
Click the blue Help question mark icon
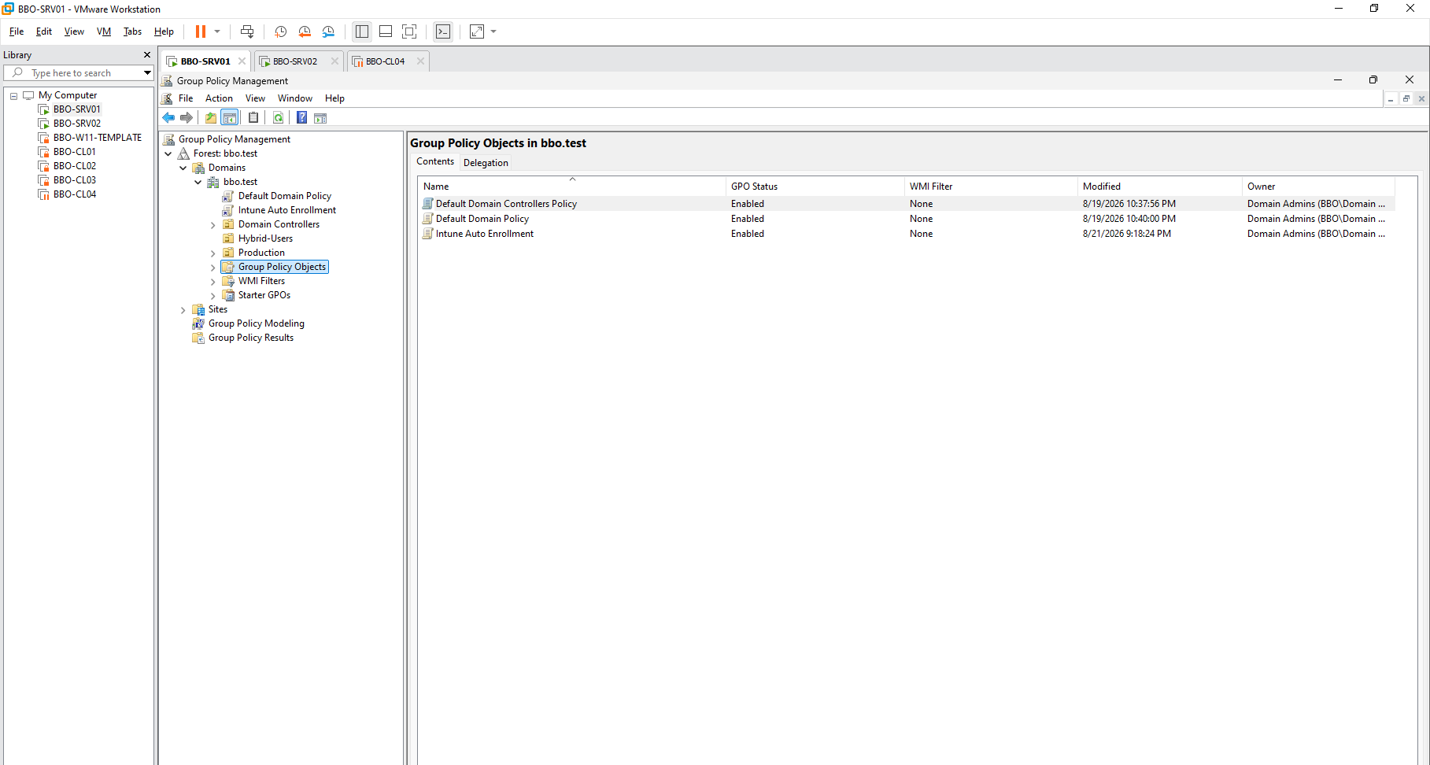tap(301, 118)
